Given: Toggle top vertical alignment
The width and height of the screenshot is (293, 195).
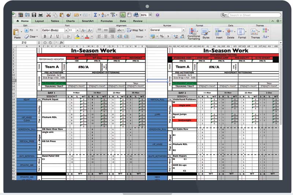Looking at the screenshot, I should tap(99, 30).
